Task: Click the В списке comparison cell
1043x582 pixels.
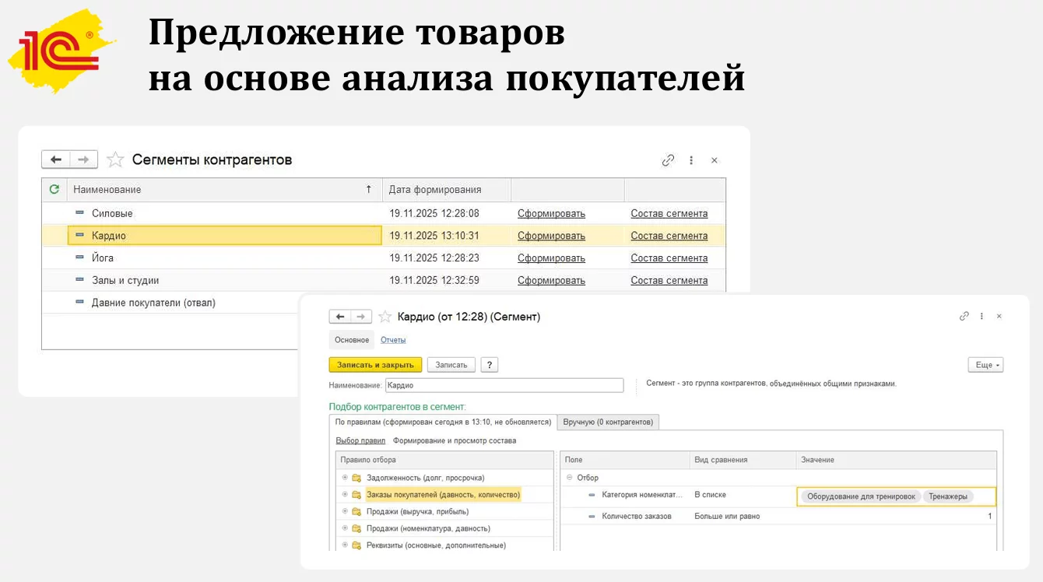Action: pos(743,495)
